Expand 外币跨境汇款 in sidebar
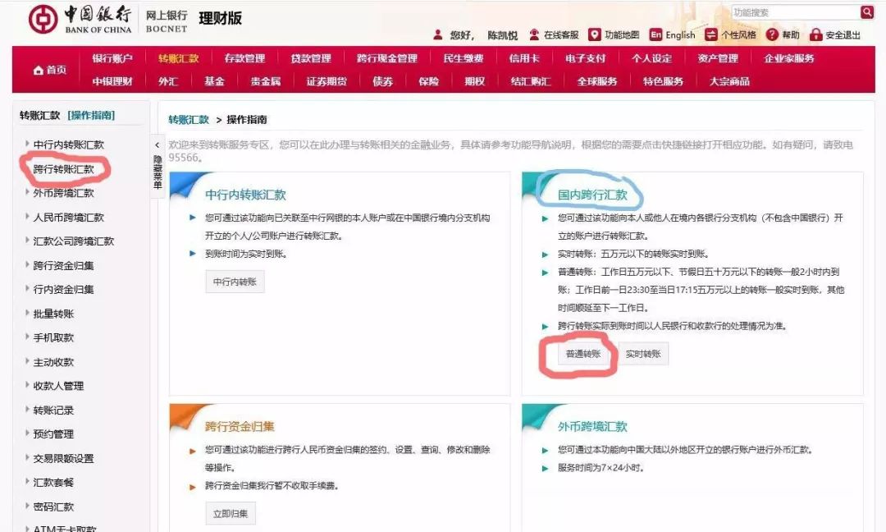Image resolution: width=886 pixels, height=532 pixels. (63, 193)
